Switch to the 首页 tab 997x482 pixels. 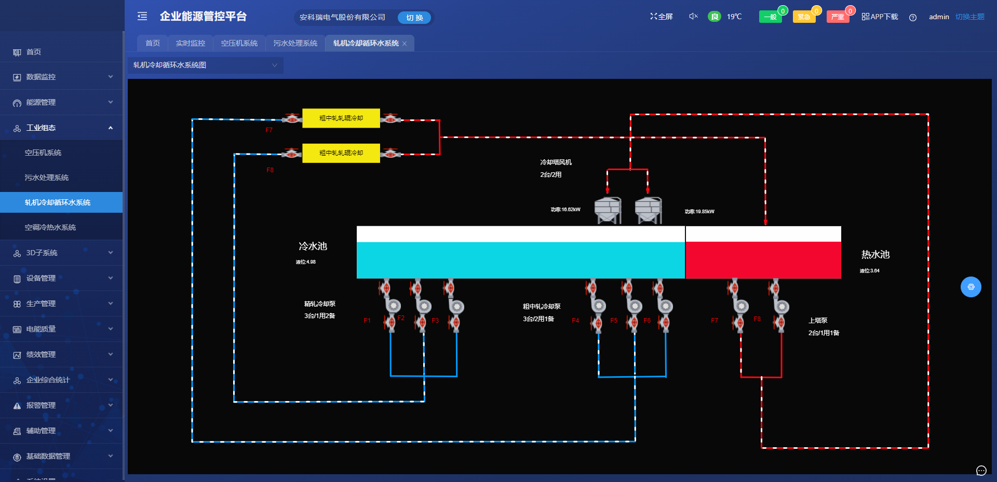pyautogui.click(x=153, y=43)
